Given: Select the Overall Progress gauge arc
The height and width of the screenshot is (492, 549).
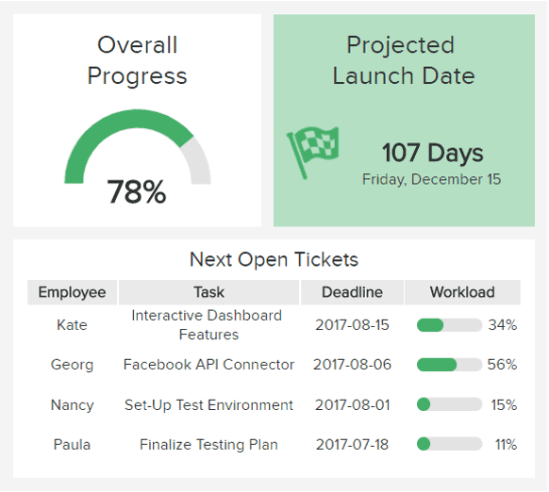Looking at the screenshot, I should (x=138, y=146).
